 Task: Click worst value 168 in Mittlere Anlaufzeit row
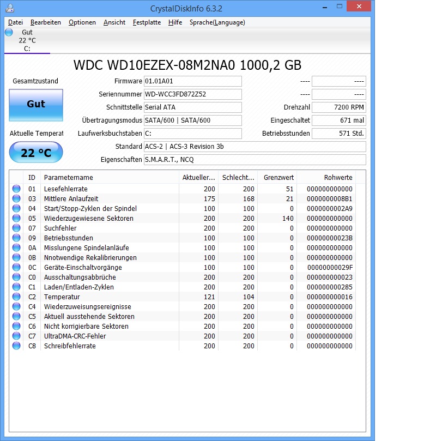coord(249,199)
